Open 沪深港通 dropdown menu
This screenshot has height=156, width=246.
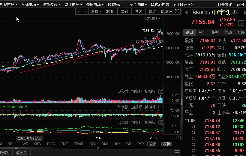[52, 5]
